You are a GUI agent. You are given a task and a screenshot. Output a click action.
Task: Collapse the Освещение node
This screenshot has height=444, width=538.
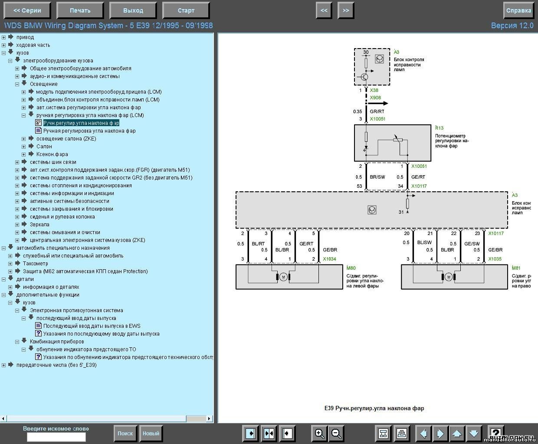pyautogui.click(x=17, y=84)
